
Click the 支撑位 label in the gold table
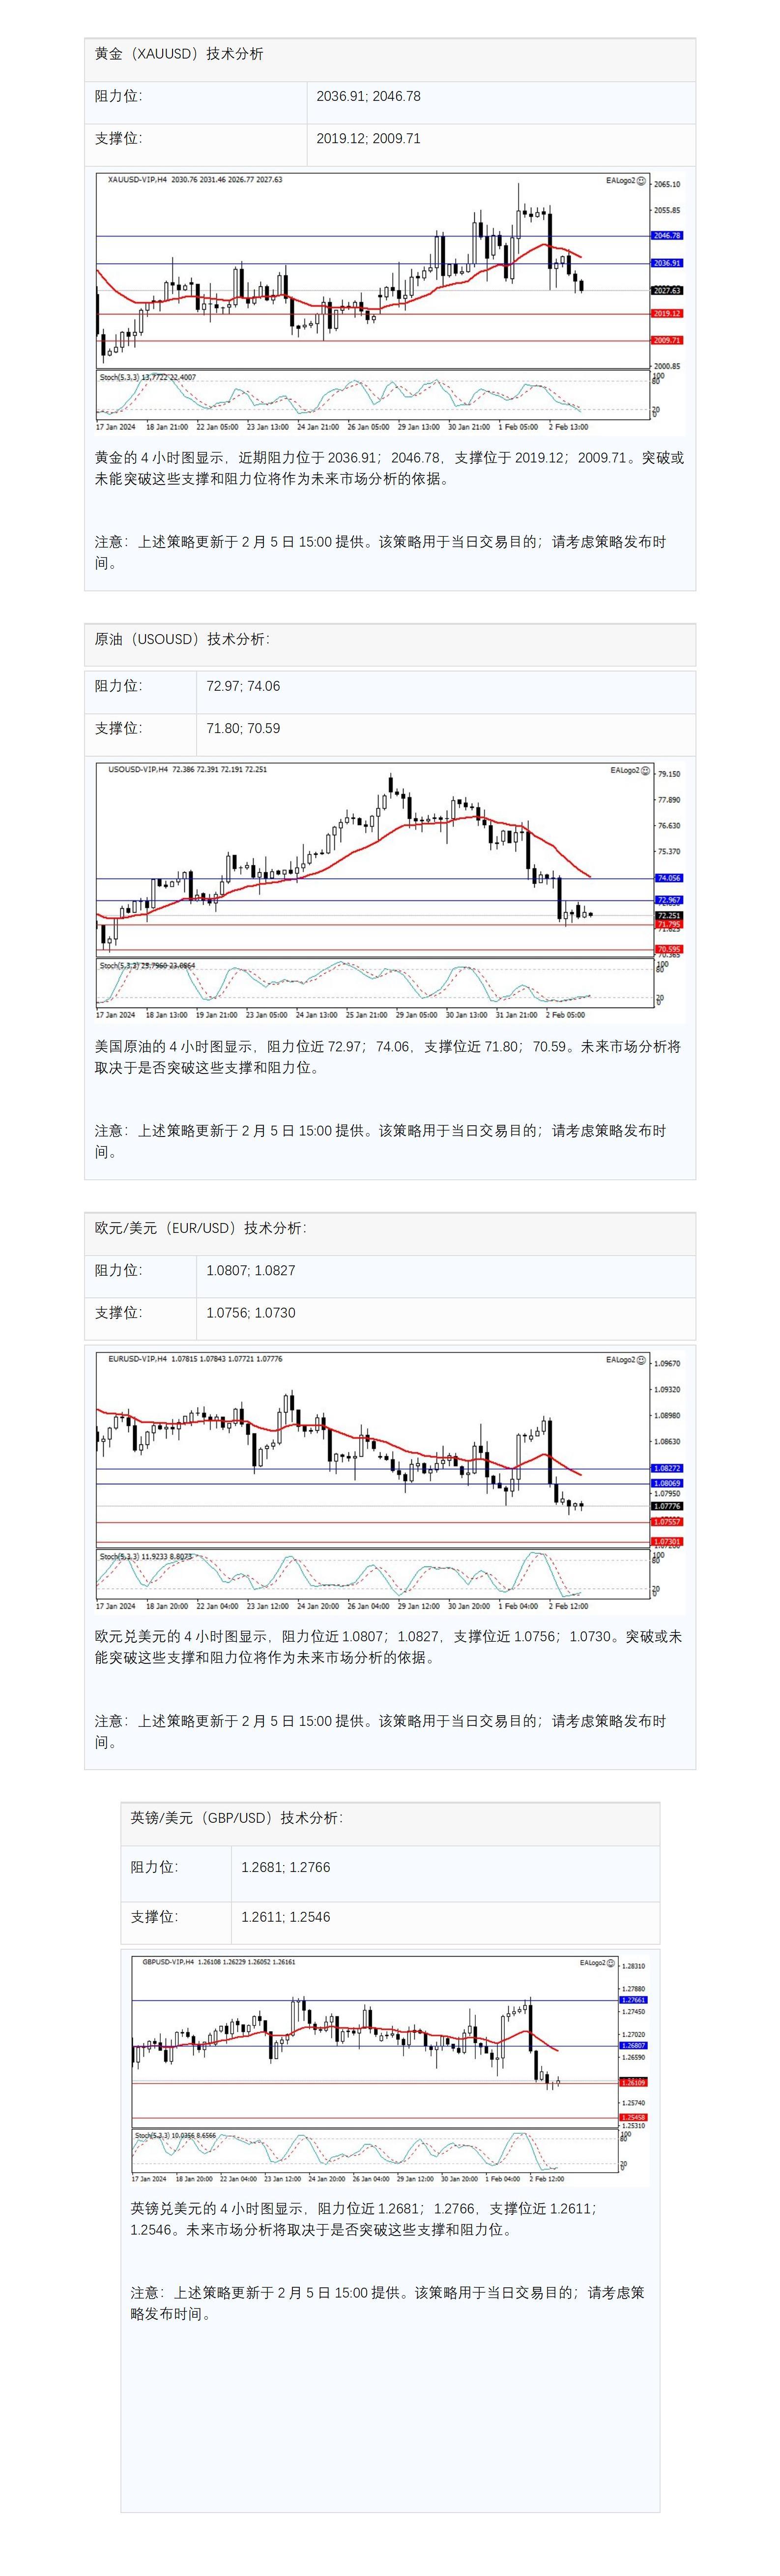[x=119, y=139]
